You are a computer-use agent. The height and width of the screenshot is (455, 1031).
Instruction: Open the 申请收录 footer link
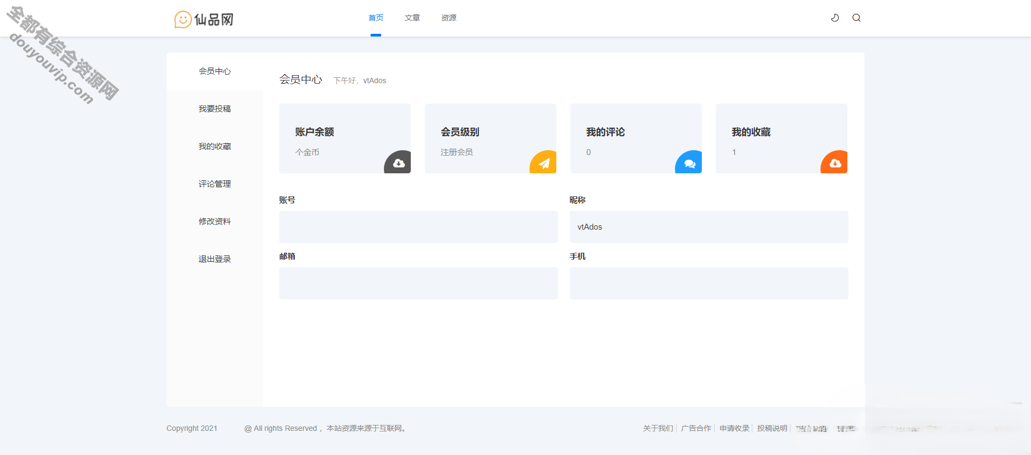pos(734,428)
